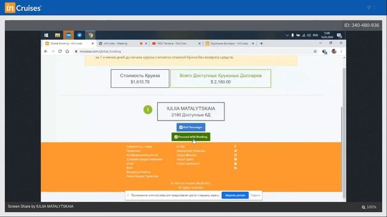Viewport: 387px width, 217px height.
Task: Click the taskbar clock
Action: 327,35
